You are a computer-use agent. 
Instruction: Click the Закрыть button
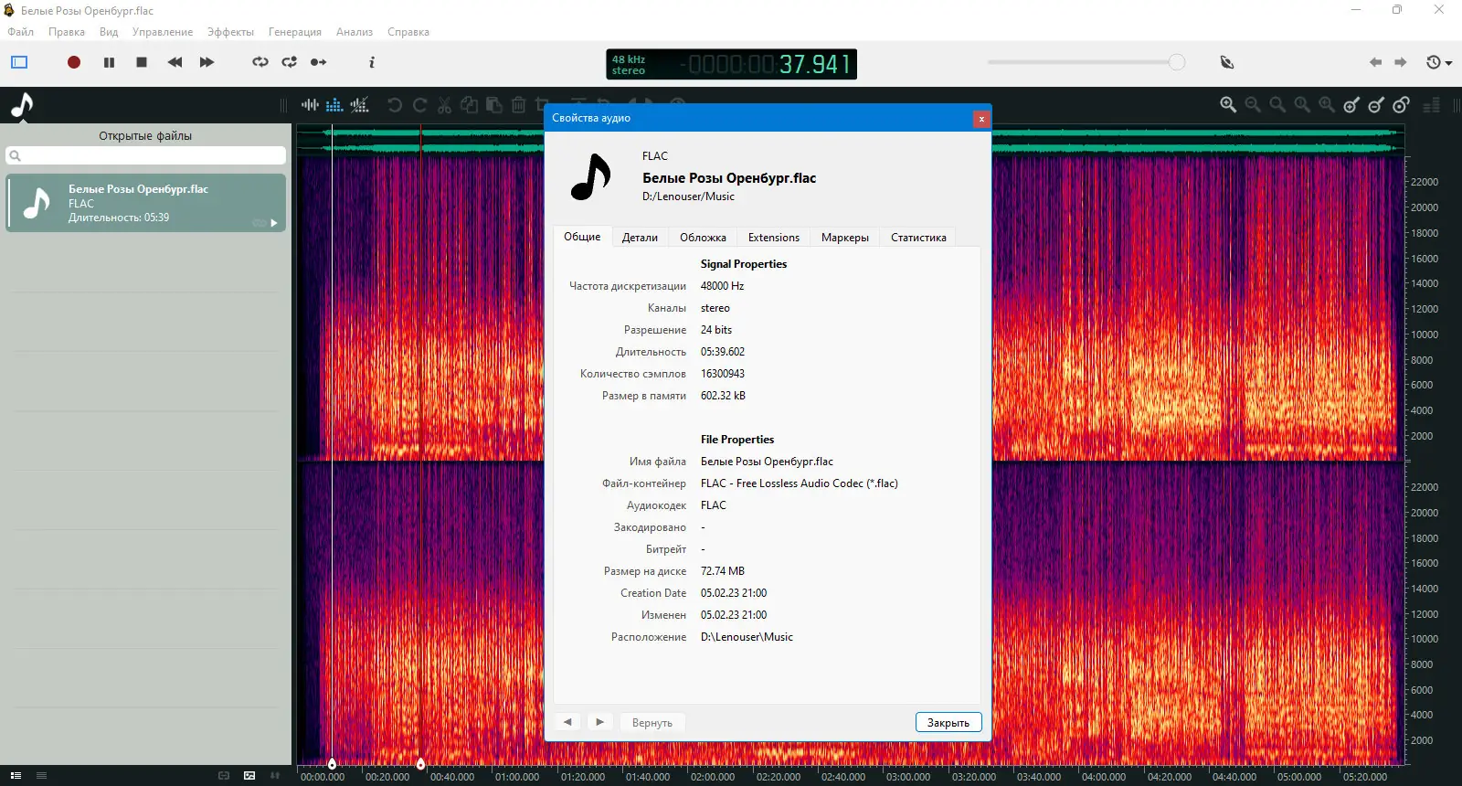tap(948, 723)
